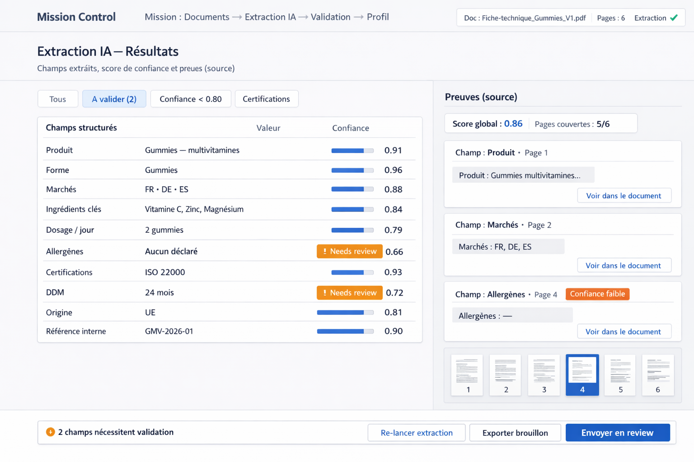
Task: Show the Certifications filter tab
Action: pyautogui.click(x=266, y=99)
